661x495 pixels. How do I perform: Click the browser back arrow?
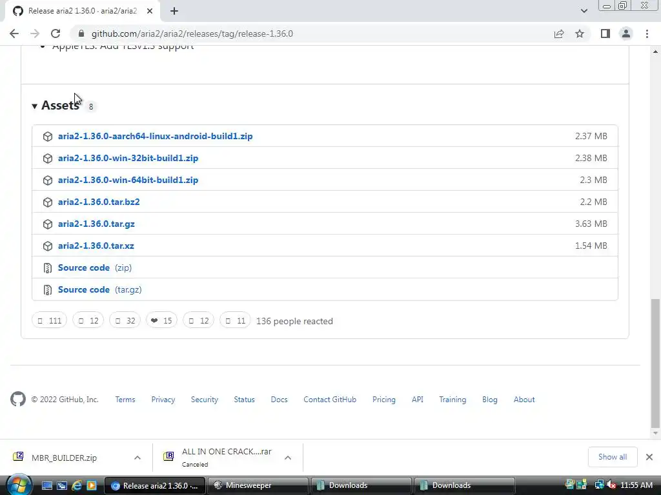tap(14, 34)
